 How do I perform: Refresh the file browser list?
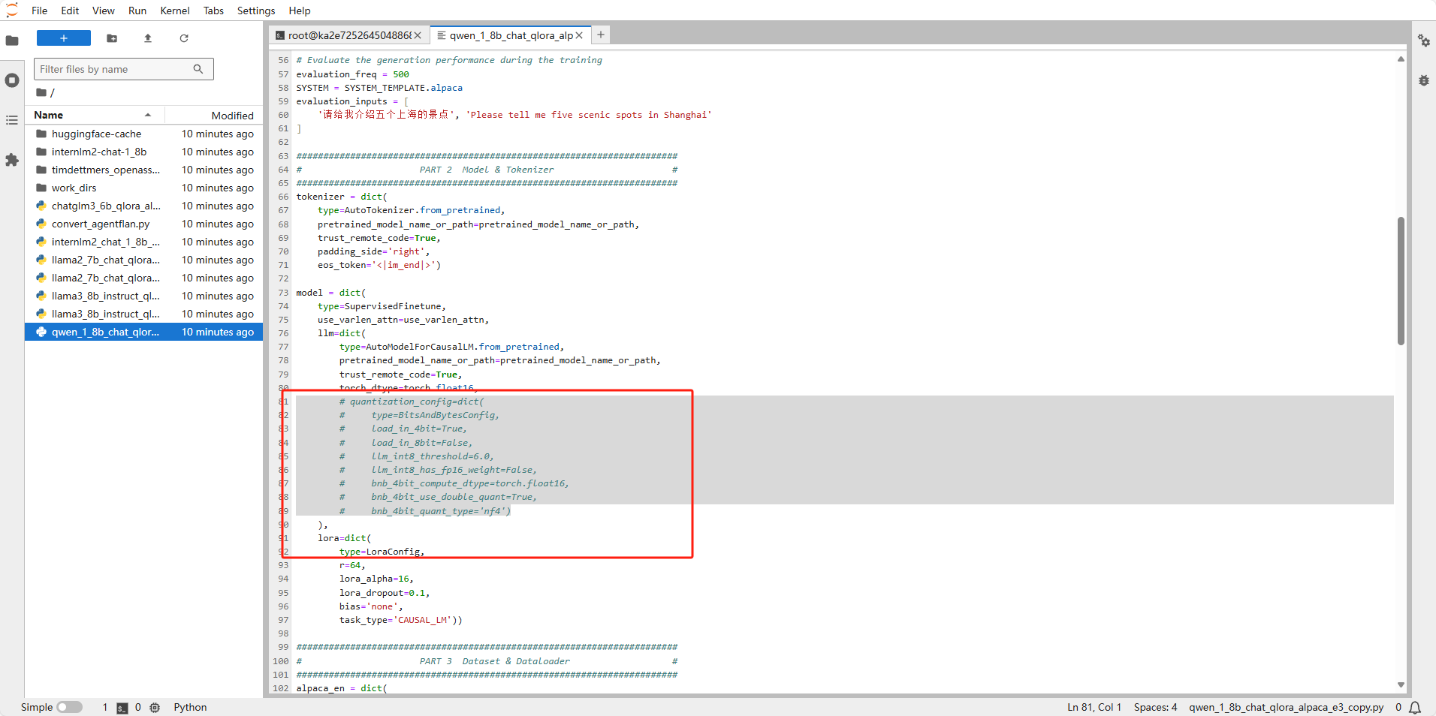(184, 38)
